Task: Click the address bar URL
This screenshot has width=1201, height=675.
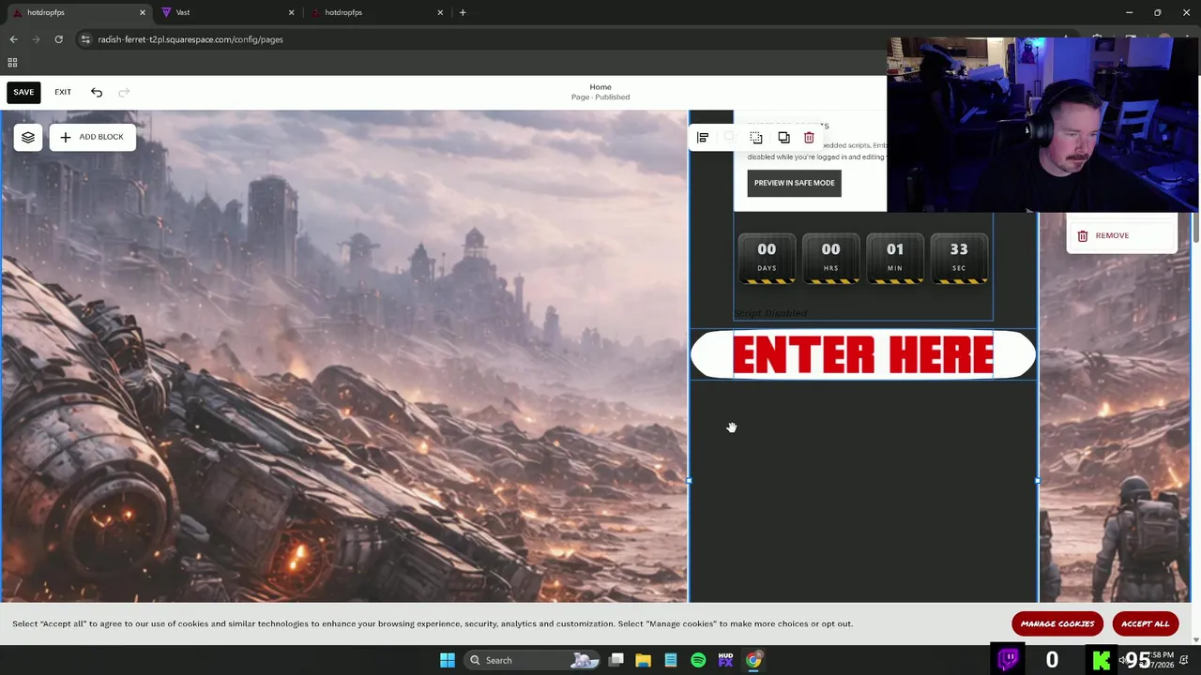Action: (x=190, y=39)
